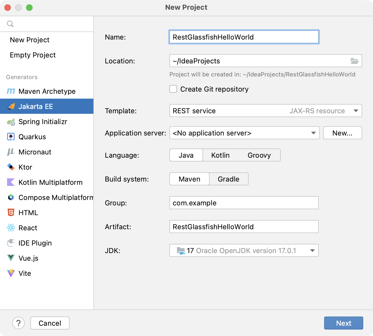
Task: Choose the React generator entry
Action: (x=47, y=228)
